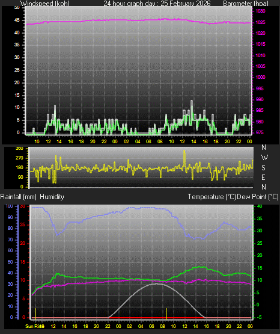This screenshot has height=334, width=280.
Task: Select the 985 barometer axis label
Action: tap(260, 110)
